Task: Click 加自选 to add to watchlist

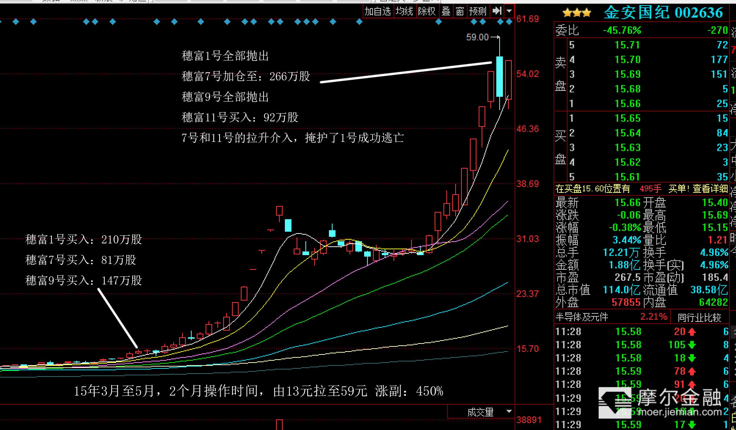Action: (x=377, y=11)
